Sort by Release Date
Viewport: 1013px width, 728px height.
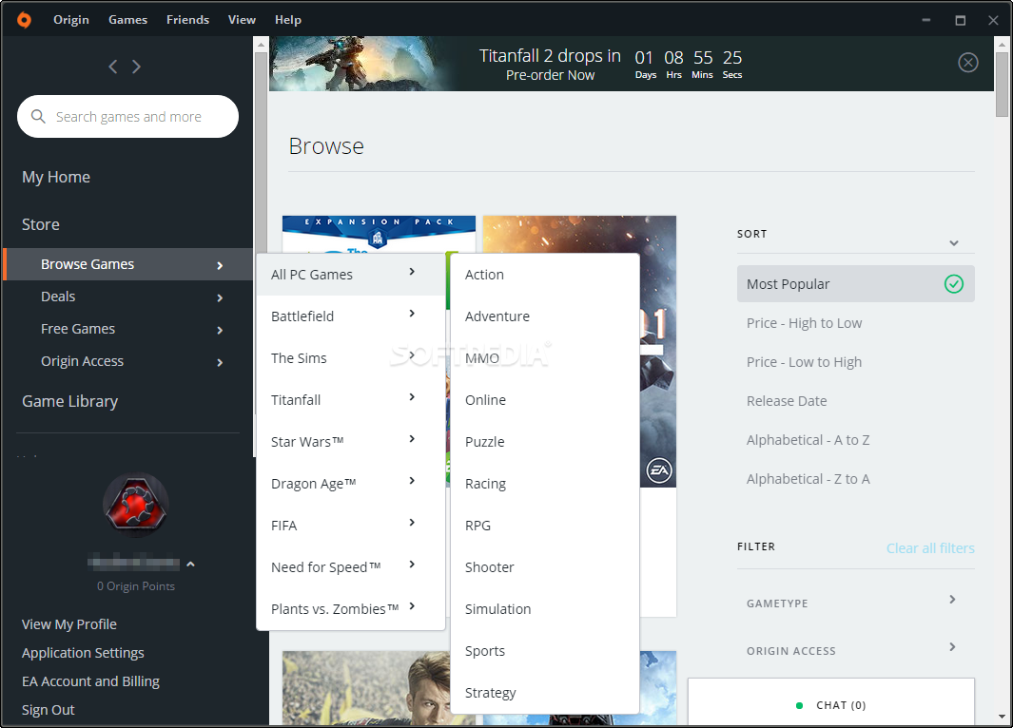(787, 401)
